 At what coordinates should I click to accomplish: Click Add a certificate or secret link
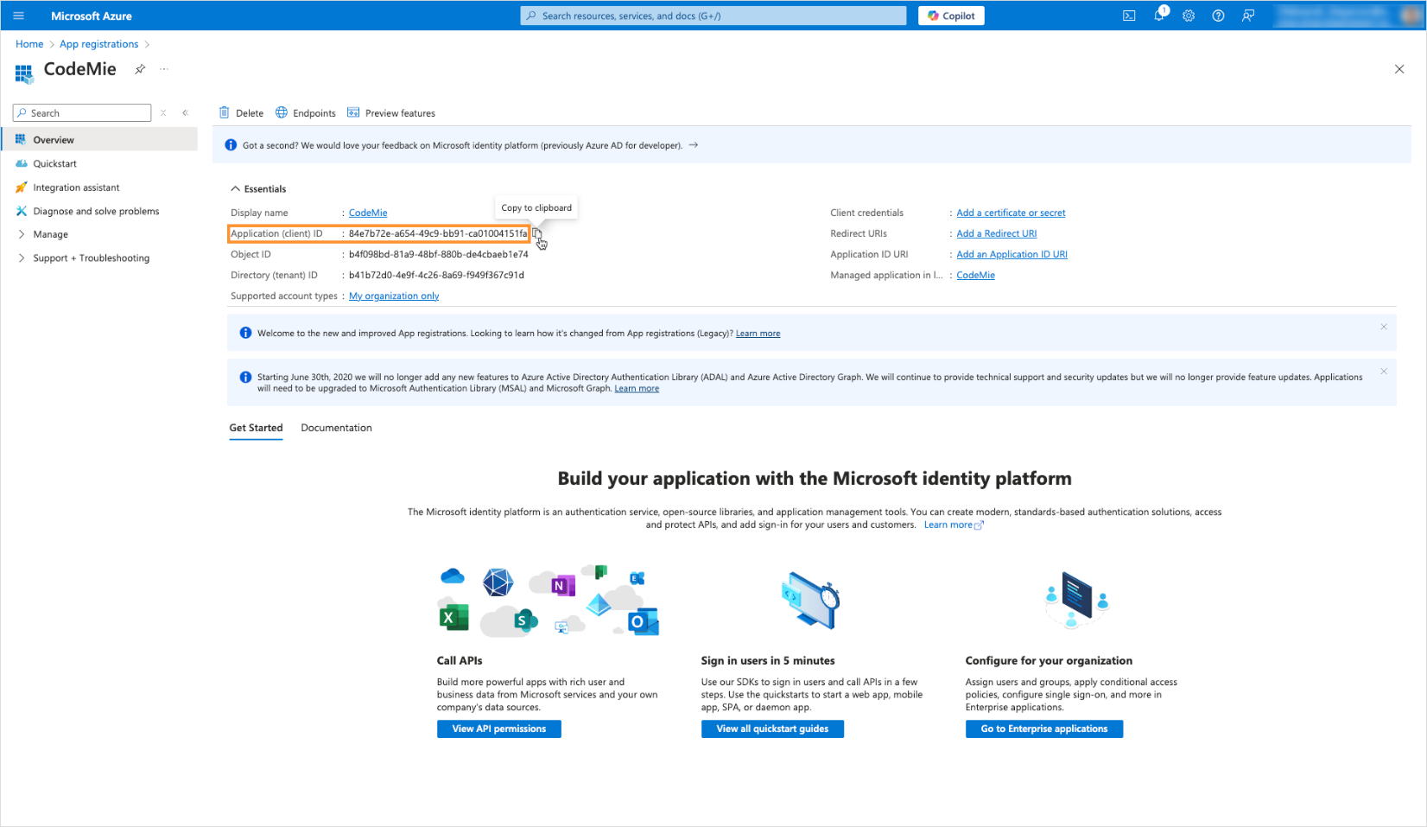(x=1011, y=213)
